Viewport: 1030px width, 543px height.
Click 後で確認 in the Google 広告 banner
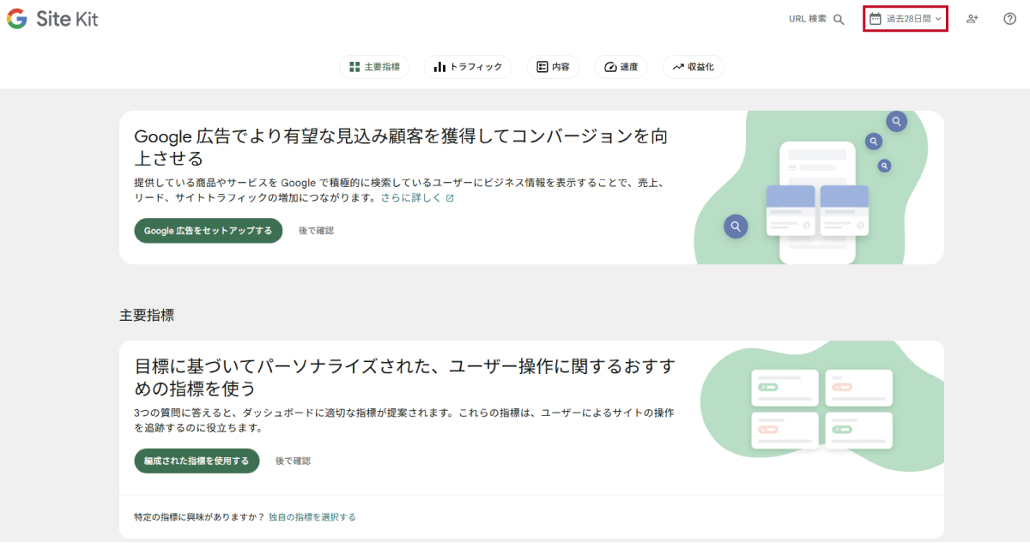316,231
